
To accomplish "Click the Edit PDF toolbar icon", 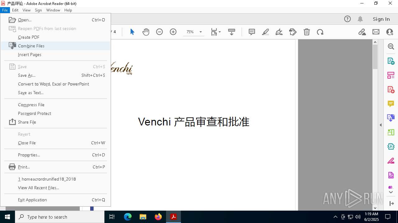I will [293, 32].
